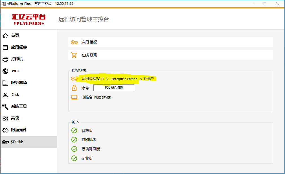The width and height of the screenshot is (285, 174).
Task: Click the server farm building icon
Action: coord(5,83)
